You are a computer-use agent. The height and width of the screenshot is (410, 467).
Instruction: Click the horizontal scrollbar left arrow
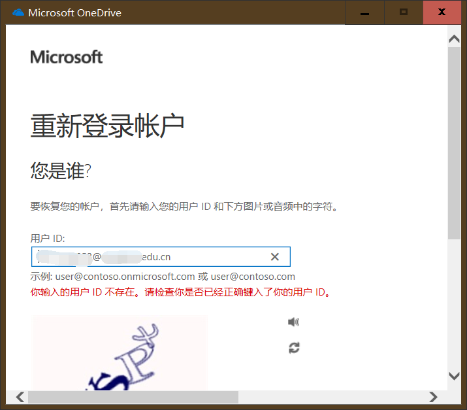20,397
